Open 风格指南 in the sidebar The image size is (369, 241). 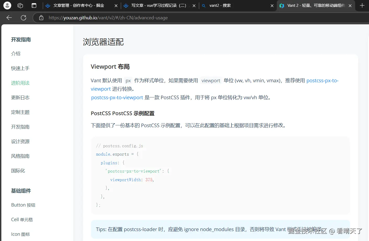[x=20, y=156]
